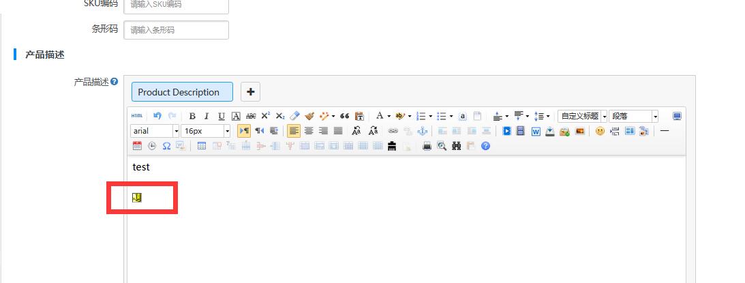Insert hyperlink using the chain icon
Screen dimensions: 745x283
click(x=393, y=131)
